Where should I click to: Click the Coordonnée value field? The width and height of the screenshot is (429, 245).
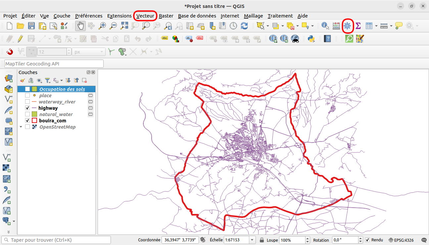[x=180, y=240]
